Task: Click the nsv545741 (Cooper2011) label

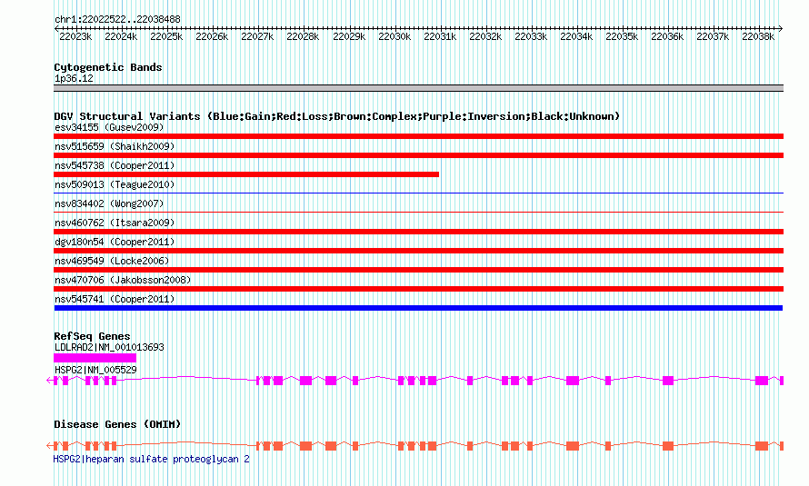Action: [115, 299]
